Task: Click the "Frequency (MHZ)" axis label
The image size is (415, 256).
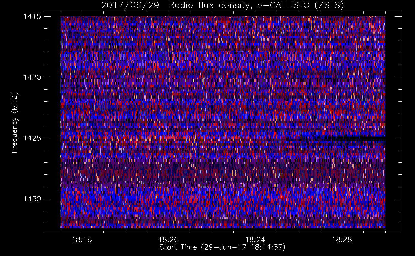Action: tap(15, 123)
